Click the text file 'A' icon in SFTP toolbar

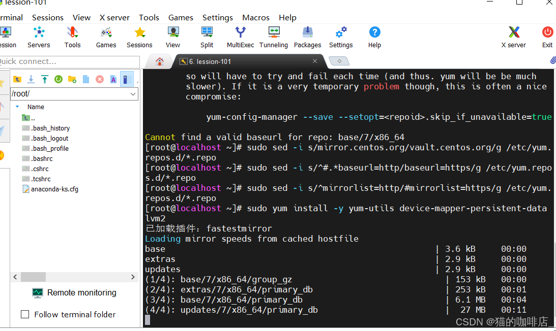pos(113,79)
